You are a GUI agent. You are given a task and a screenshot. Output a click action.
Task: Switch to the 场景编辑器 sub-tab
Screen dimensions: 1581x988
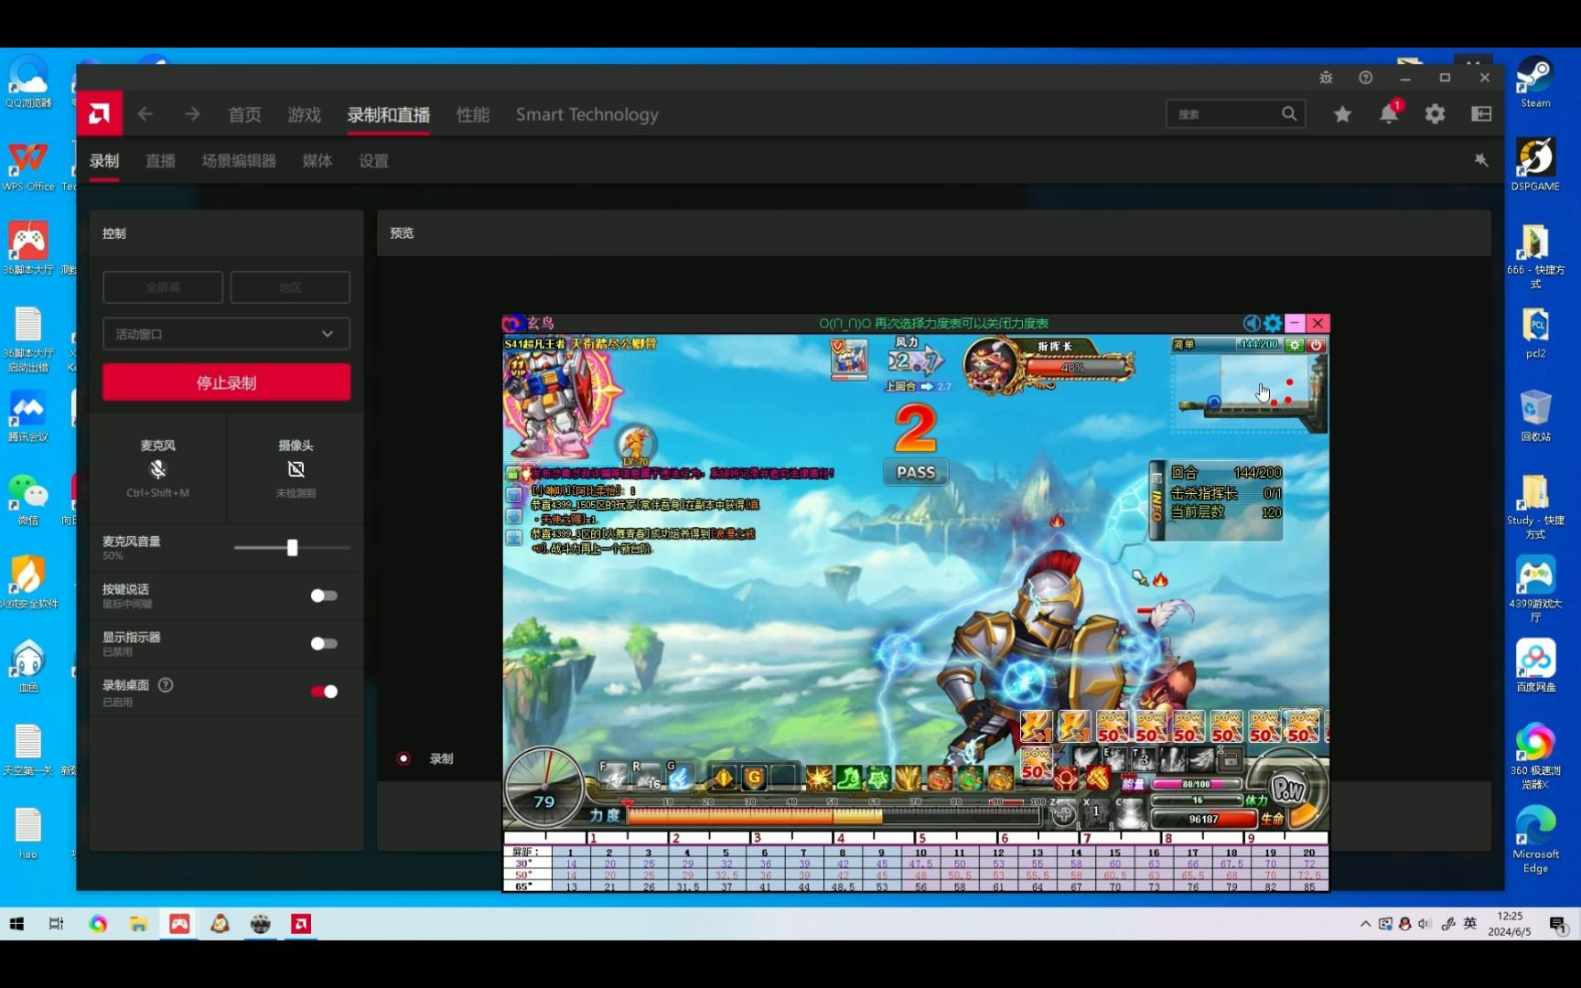pyautogui.click(x=239, y=161)
